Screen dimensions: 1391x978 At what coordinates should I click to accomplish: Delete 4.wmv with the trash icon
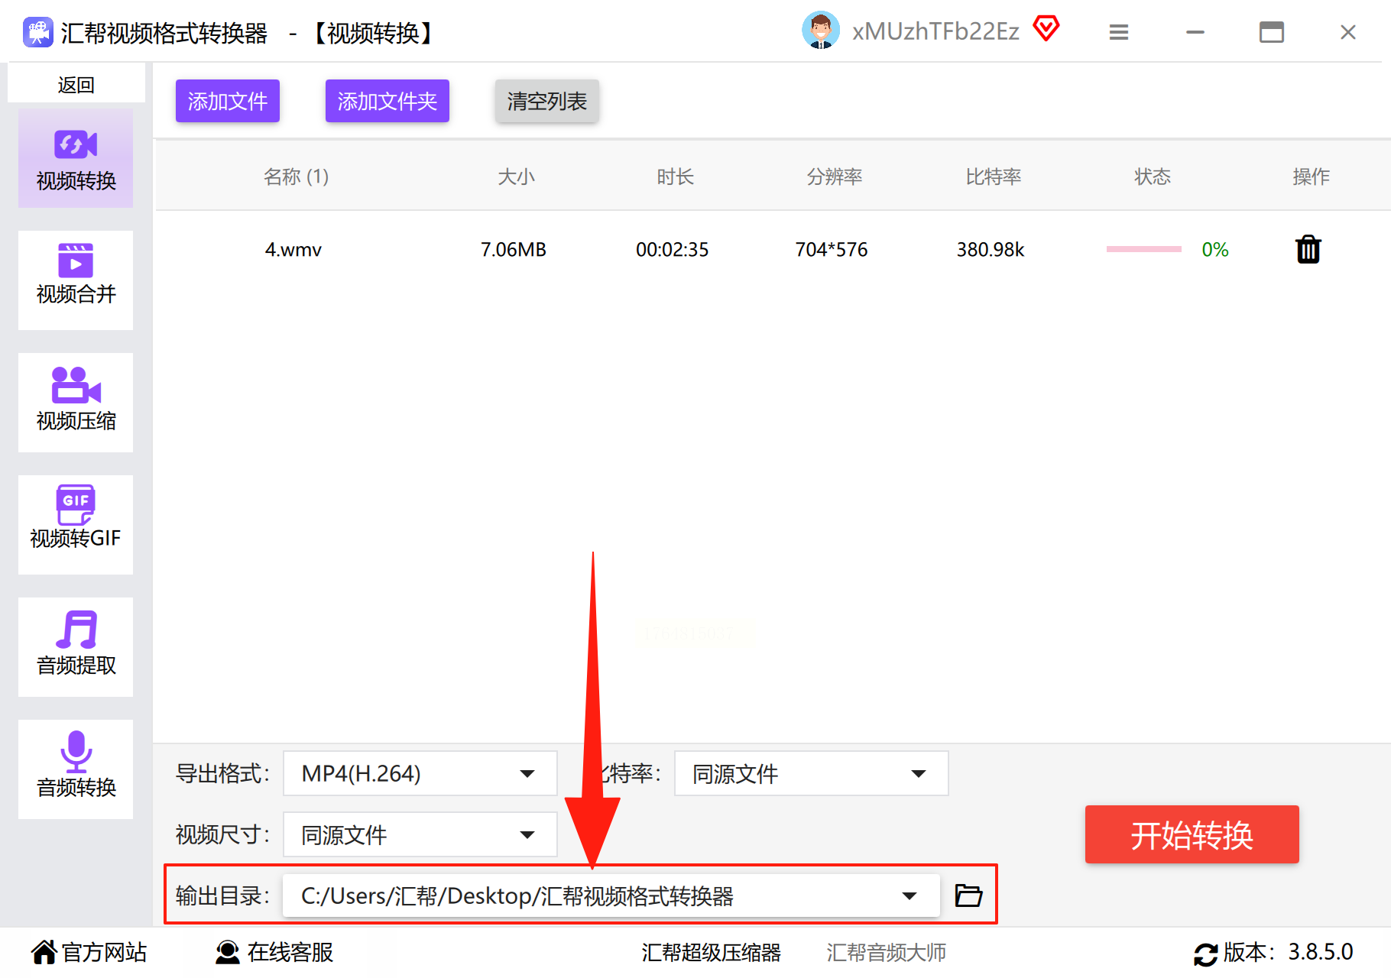[1308, 249]
